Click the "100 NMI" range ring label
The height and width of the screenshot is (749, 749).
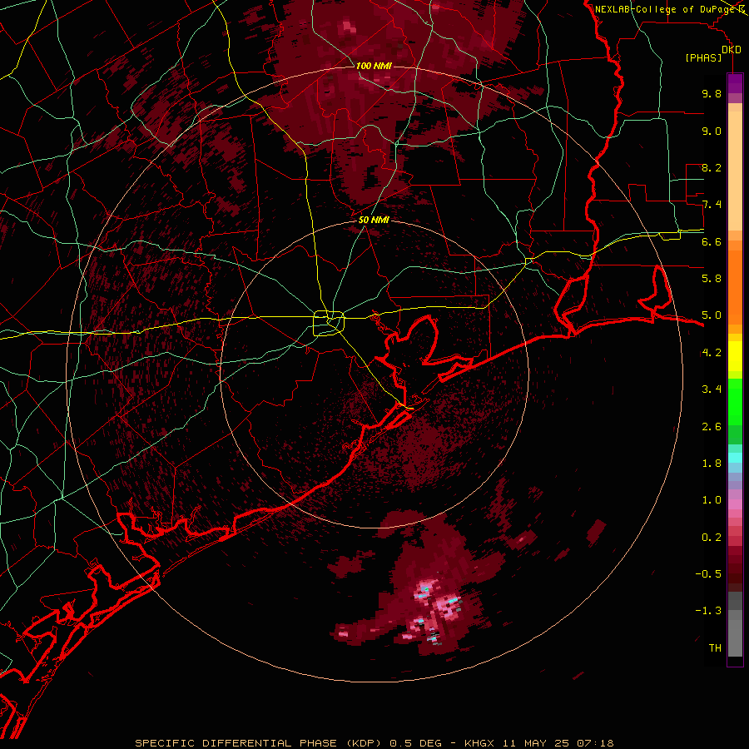(x=374, y=66)
